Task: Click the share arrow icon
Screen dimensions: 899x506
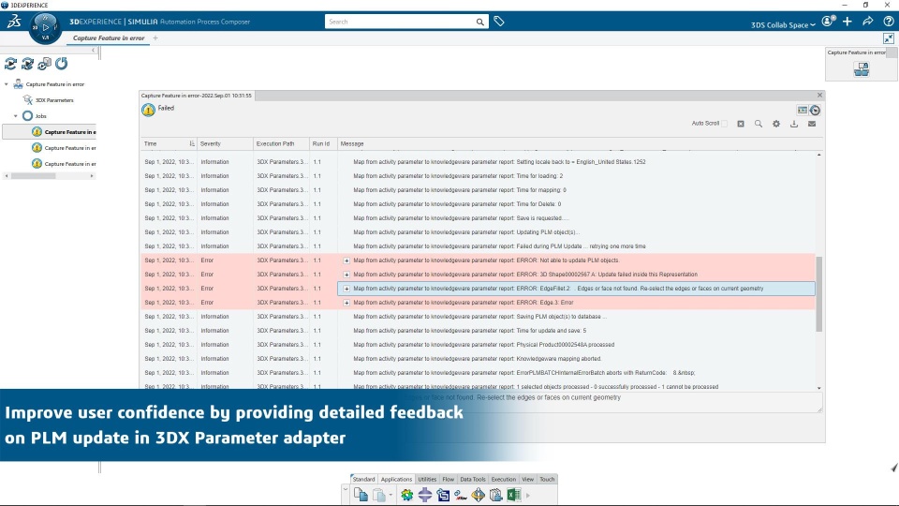Action: coord(868,22)
